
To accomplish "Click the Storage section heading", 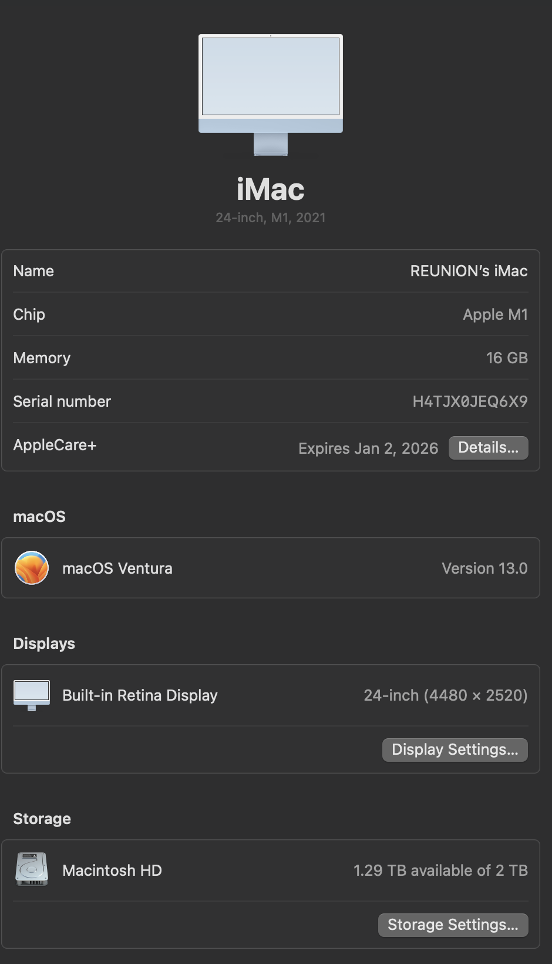I will coord(42,819).
